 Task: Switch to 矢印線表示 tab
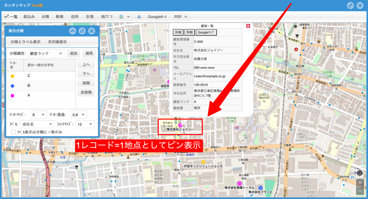[x=57, y=42]
